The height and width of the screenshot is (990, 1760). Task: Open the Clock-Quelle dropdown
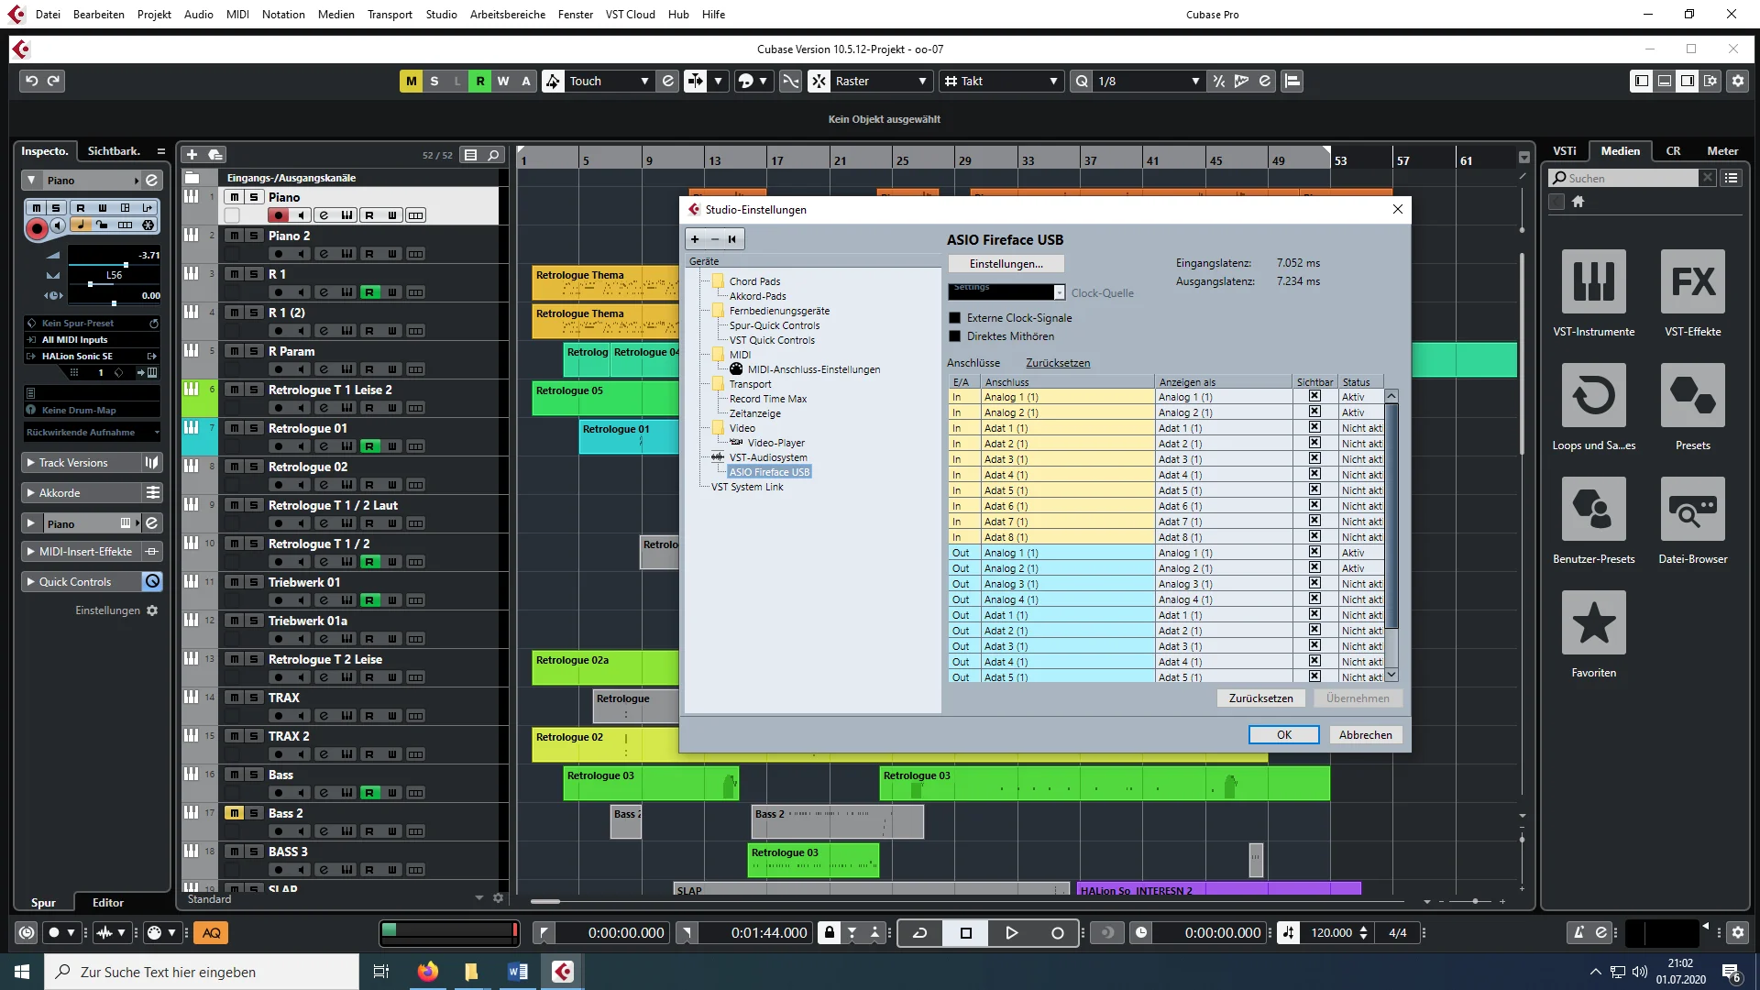pyautogui.click(x=1006, y=291)
